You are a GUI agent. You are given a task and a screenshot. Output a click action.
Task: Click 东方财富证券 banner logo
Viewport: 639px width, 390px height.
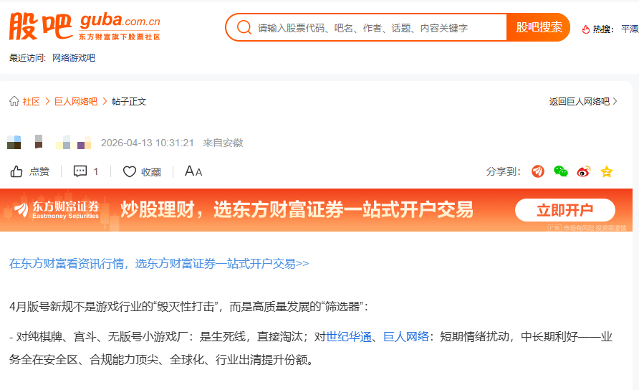tap(57, 209)
